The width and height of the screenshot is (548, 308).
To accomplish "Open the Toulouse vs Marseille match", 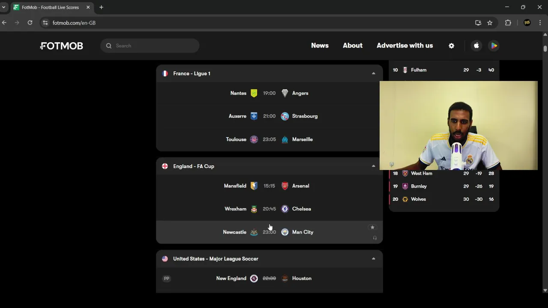I will tap(269, 139).
